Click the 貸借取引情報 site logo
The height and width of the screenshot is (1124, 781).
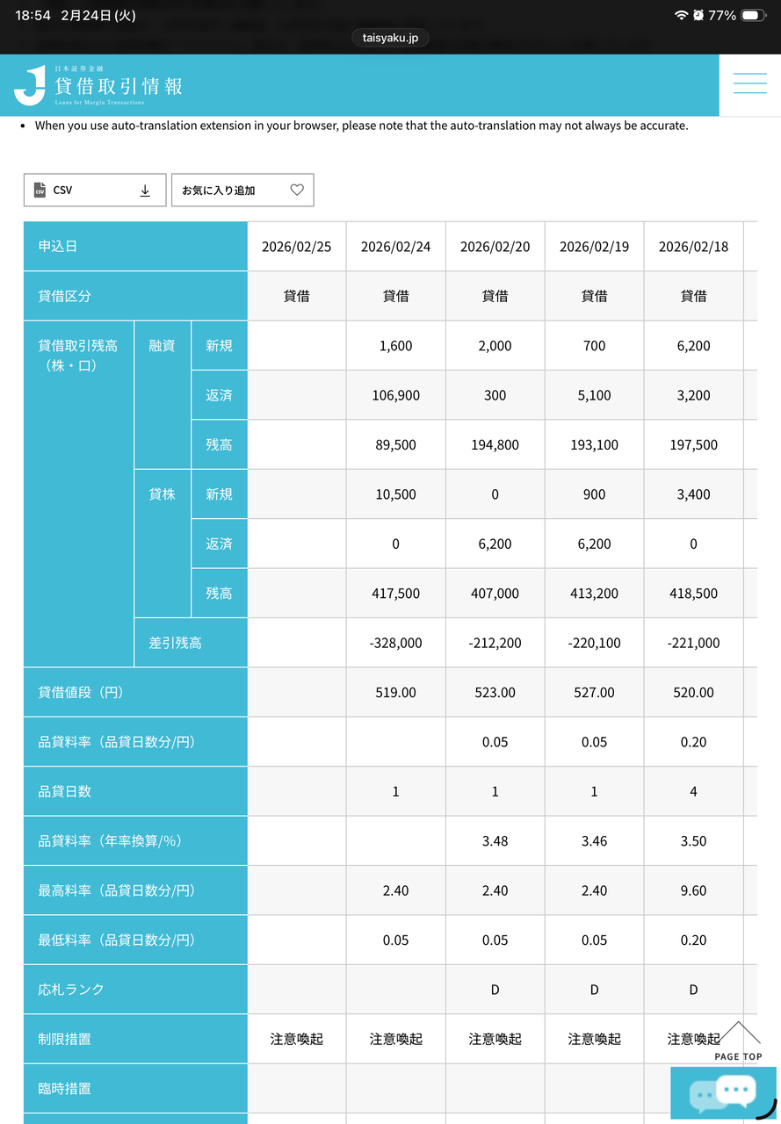98,85
